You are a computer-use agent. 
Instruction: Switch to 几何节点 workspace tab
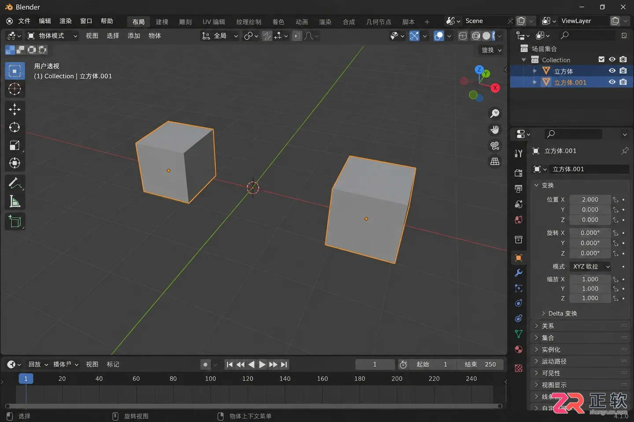tap(379, 22)
